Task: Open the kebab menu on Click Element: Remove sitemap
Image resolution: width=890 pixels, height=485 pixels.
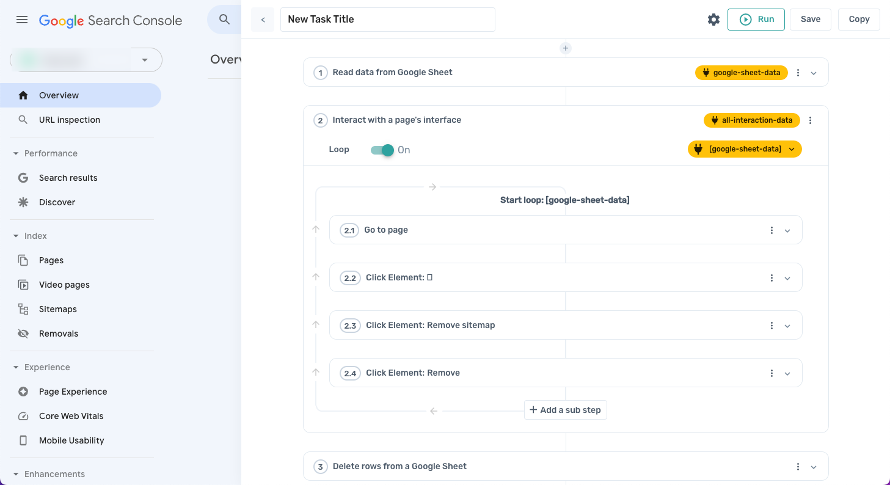Action: coord(771,325)
